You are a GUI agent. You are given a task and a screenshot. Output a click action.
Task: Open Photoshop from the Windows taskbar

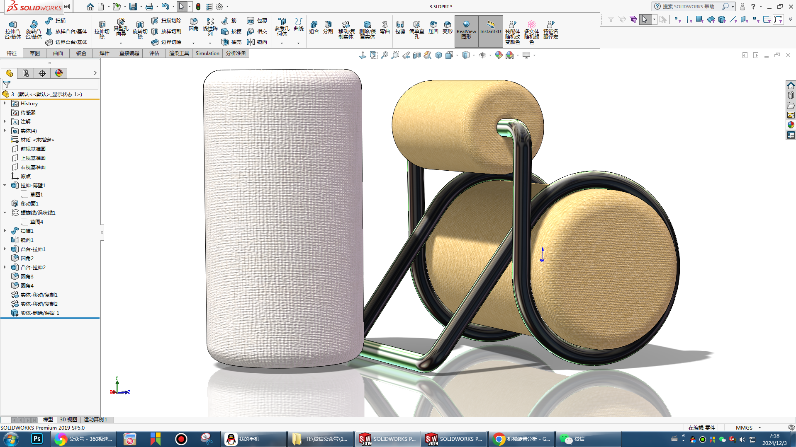(x=37, y=439)
